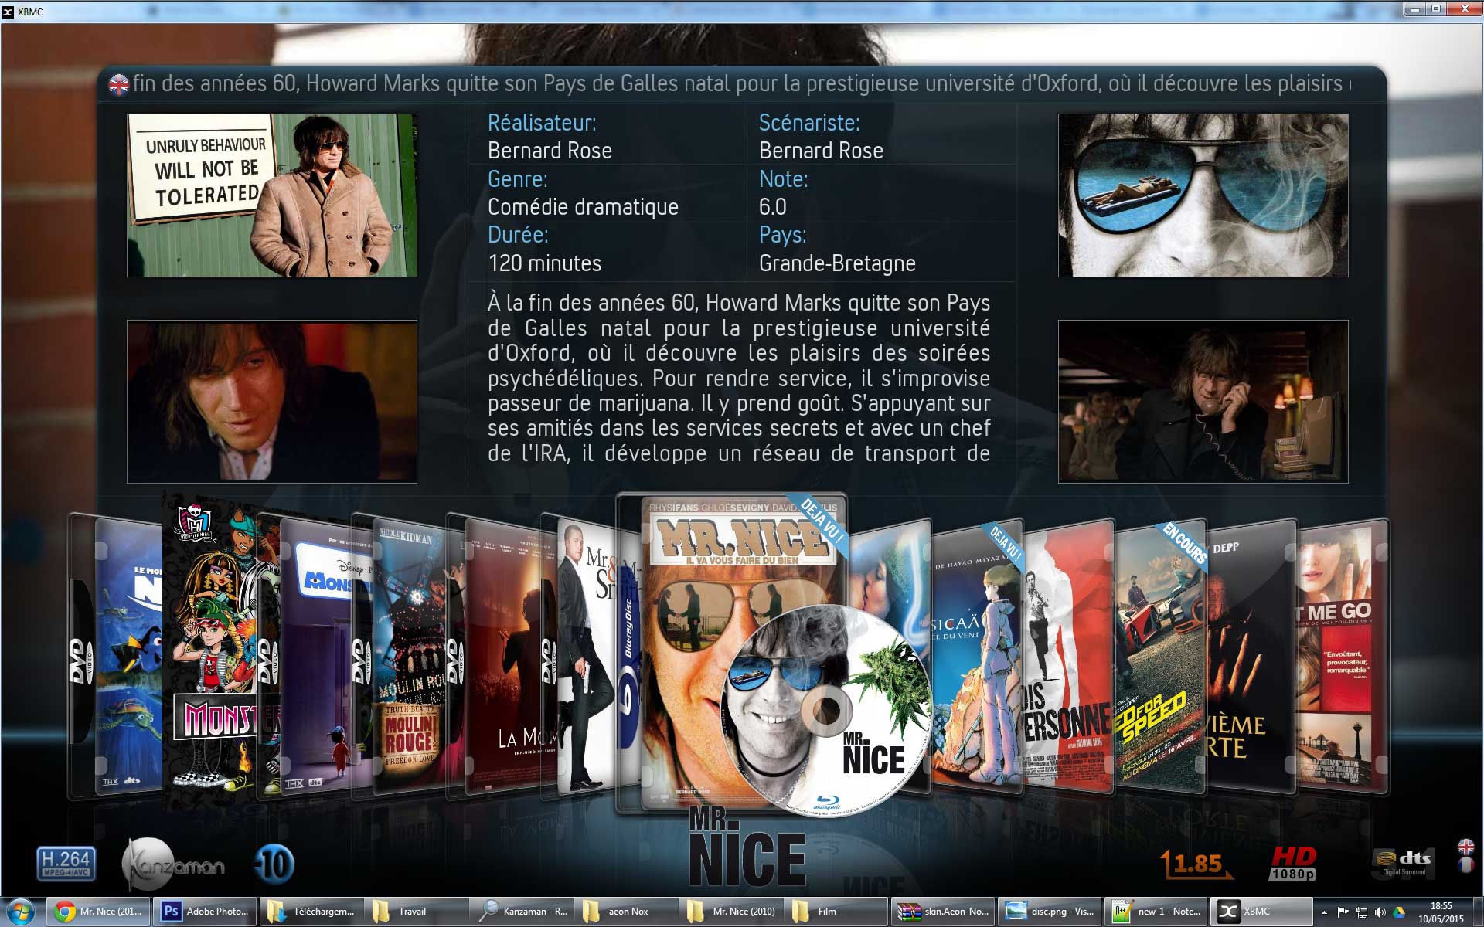This screenshot has height=927, width=1484.
Task: Click the age rating 10 badge
Action: coord(274,864)
